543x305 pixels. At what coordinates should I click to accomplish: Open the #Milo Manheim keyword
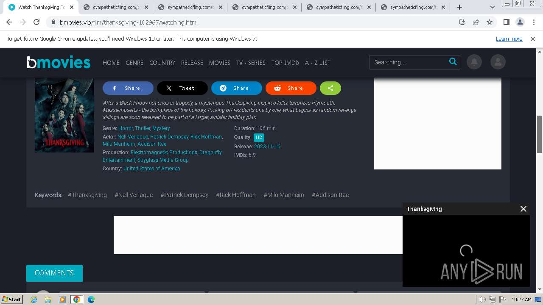[284, 195]
